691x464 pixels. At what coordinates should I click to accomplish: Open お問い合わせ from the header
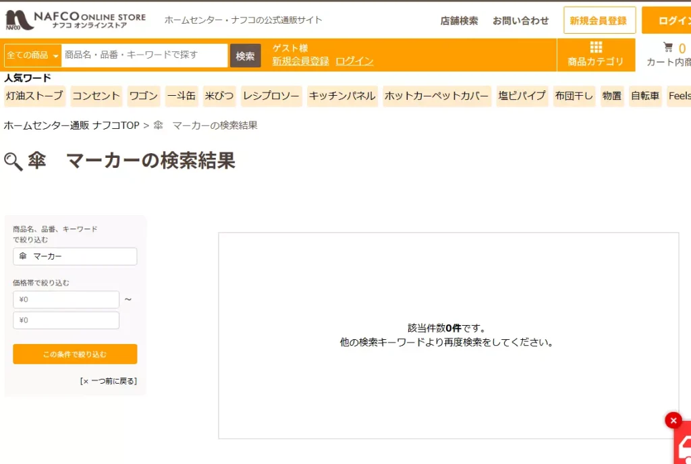coord(520,21)
